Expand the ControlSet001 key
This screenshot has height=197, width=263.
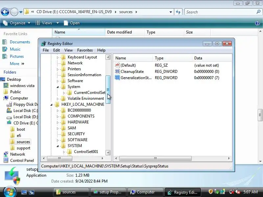click(x=64, y=152)
